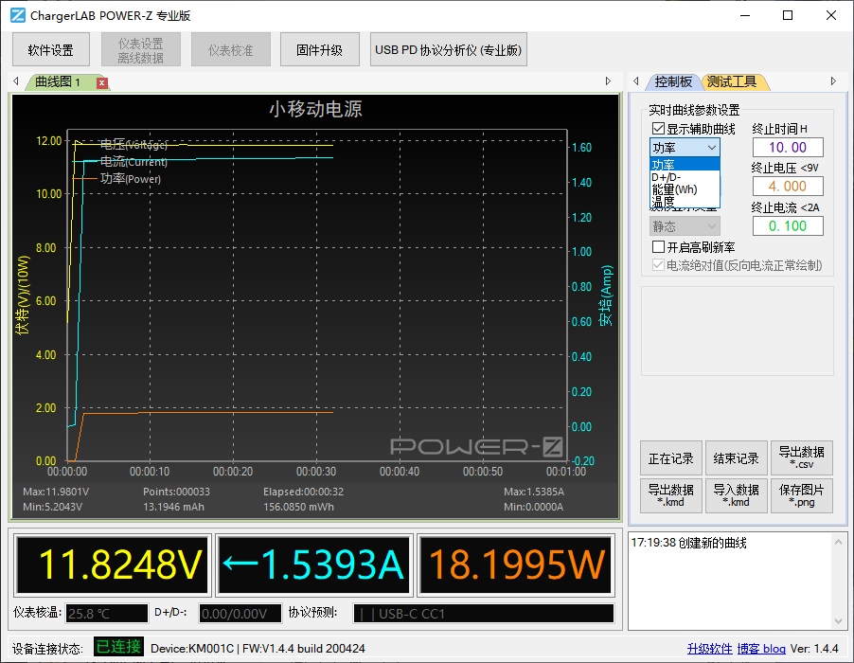
Task: Close the 曲线图 1 tab via its X icon
Action: [102, 82]
